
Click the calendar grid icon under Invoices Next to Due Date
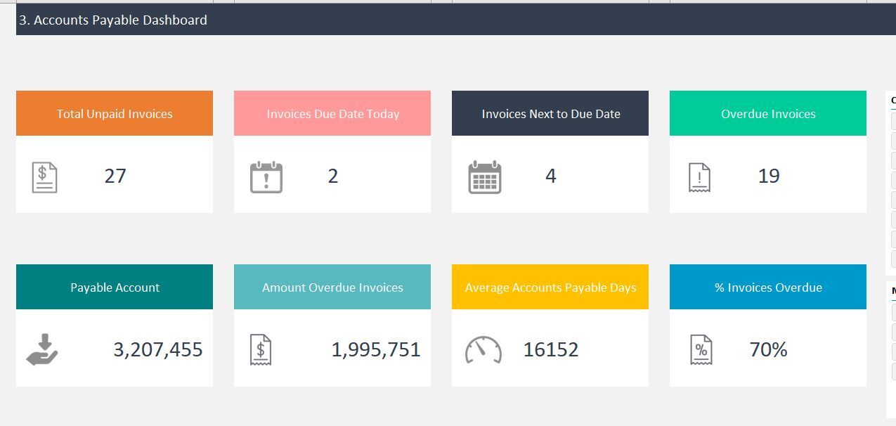(485, 177)
